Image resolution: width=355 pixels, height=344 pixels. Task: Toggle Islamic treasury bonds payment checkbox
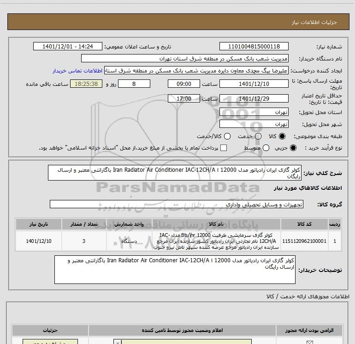pos(224,148)
